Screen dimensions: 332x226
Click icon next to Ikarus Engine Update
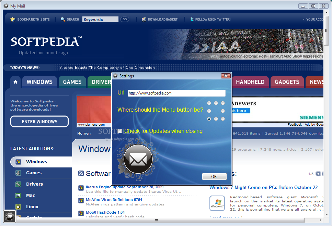point(81,188)
